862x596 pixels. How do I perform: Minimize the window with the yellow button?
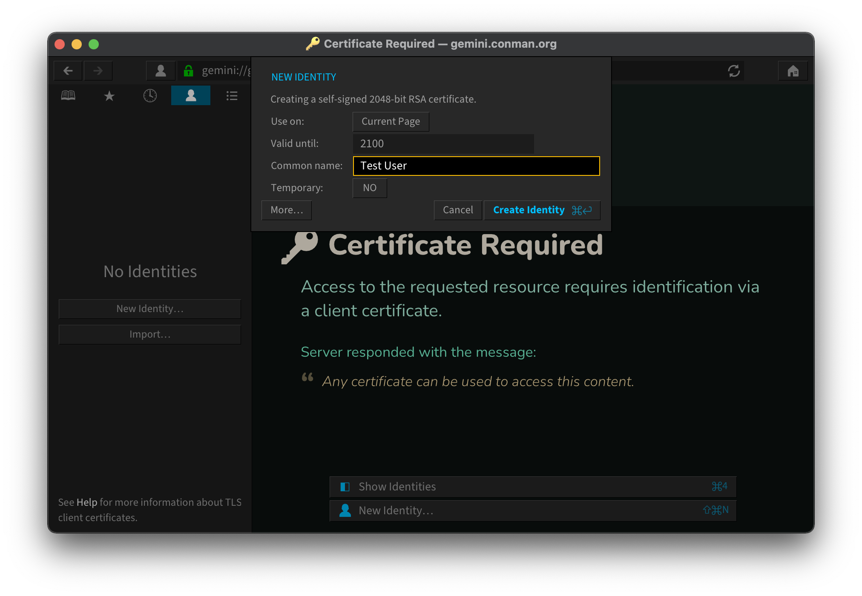tap(77, 44)
